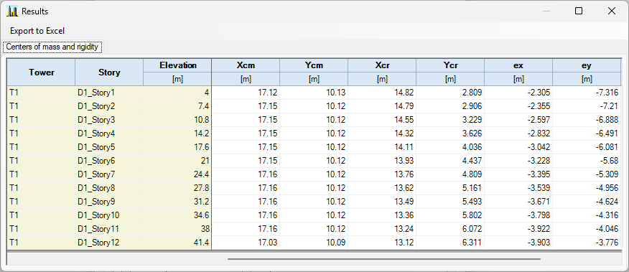Click elevation value 41.4

pos(177,243)
